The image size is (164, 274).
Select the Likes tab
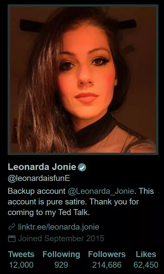pyautogui.click(x=146, y=254)
